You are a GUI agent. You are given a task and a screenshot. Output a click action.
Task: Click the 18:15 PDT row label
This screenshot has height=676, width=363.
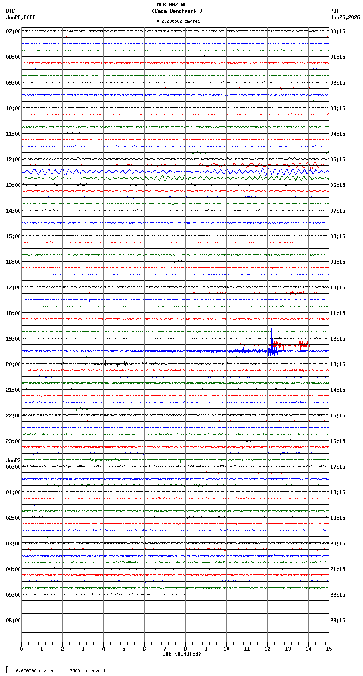click(x=338, y=492)
